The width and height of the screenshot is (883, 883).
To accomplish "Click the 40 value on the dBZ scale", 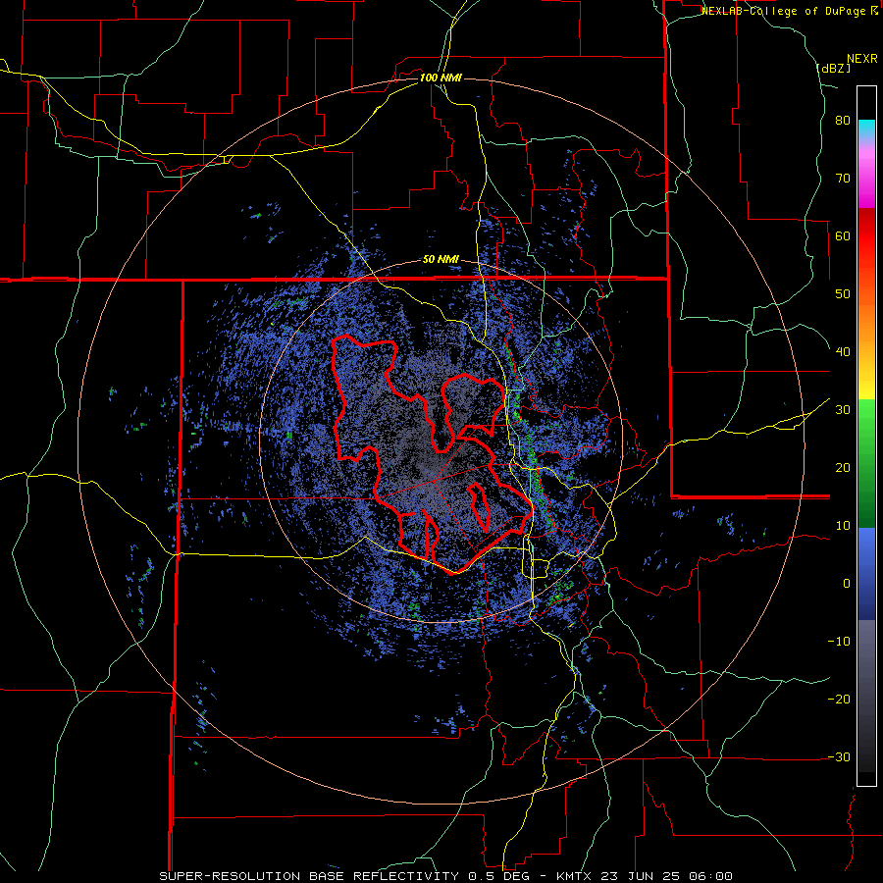I will [843, 352].
